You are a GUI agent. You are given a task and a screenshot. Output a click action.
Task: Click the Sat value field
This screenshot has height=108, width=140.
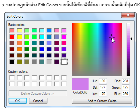click(103, 87)
